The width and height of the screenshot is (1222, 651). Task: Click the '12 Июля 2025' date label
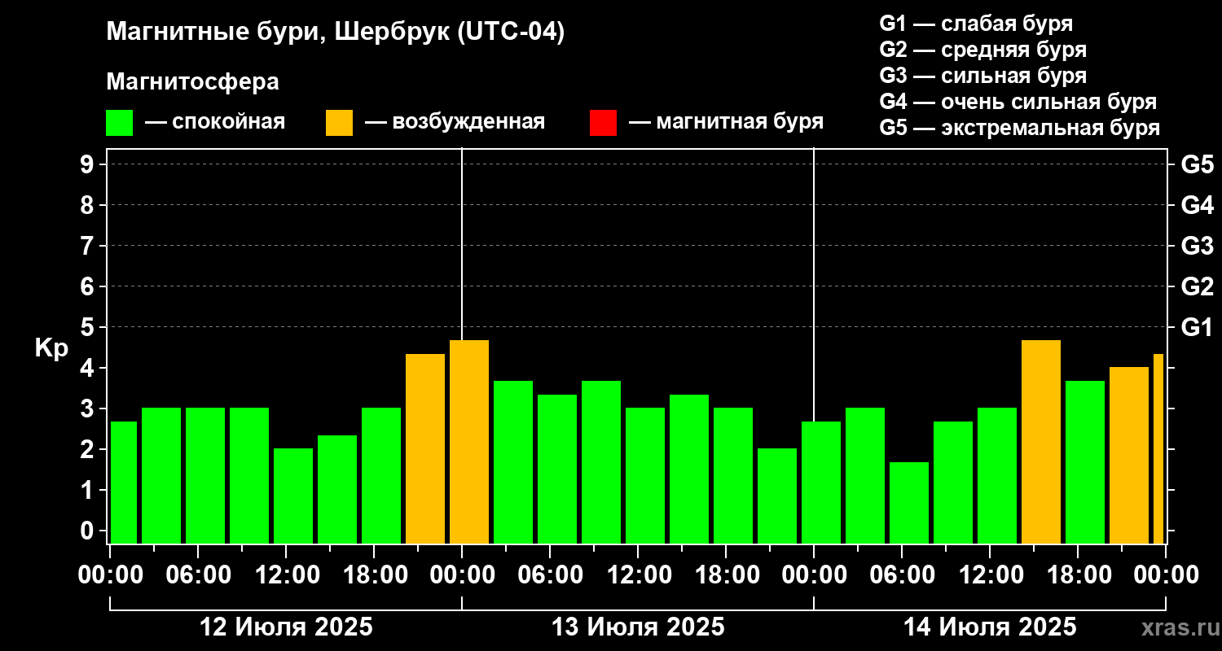click(287, 627)
